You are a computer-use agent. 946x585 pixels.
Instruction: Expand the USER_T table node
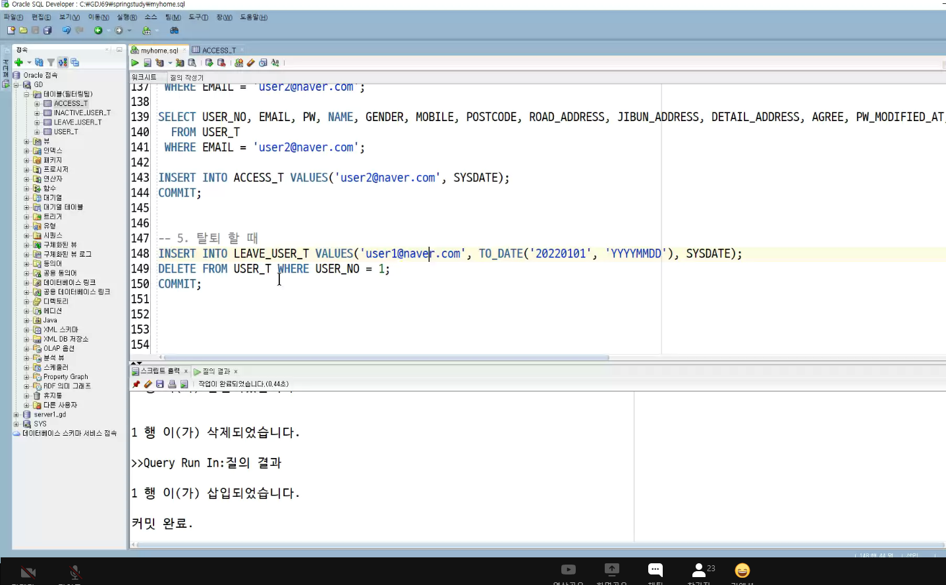click(38, 132)
